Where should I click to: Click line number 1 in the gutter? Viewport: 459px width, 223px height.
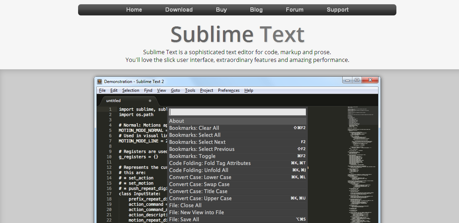pyautogui.click(x=110, y=109)
